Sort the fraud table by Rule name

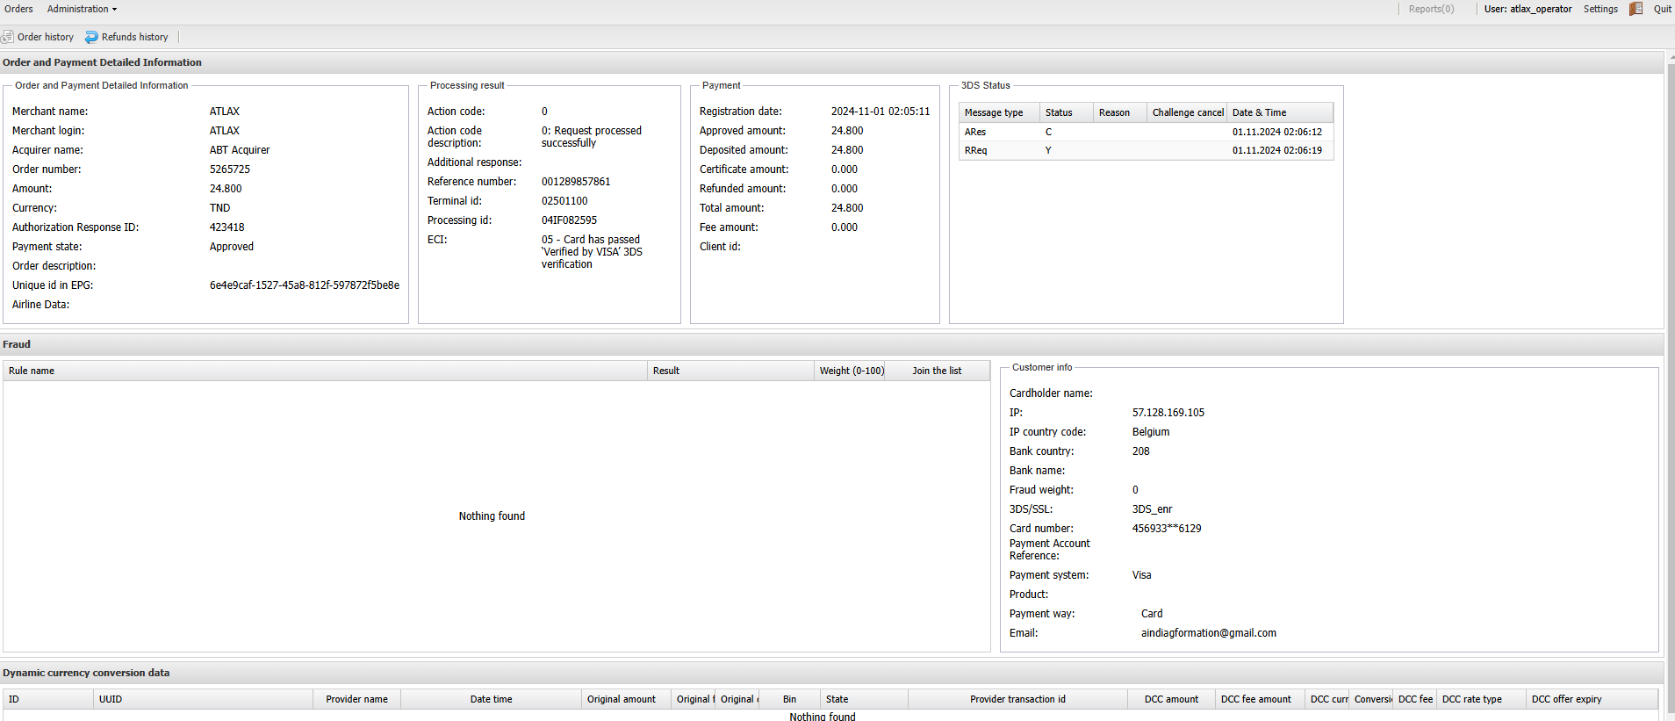[32, 371]
